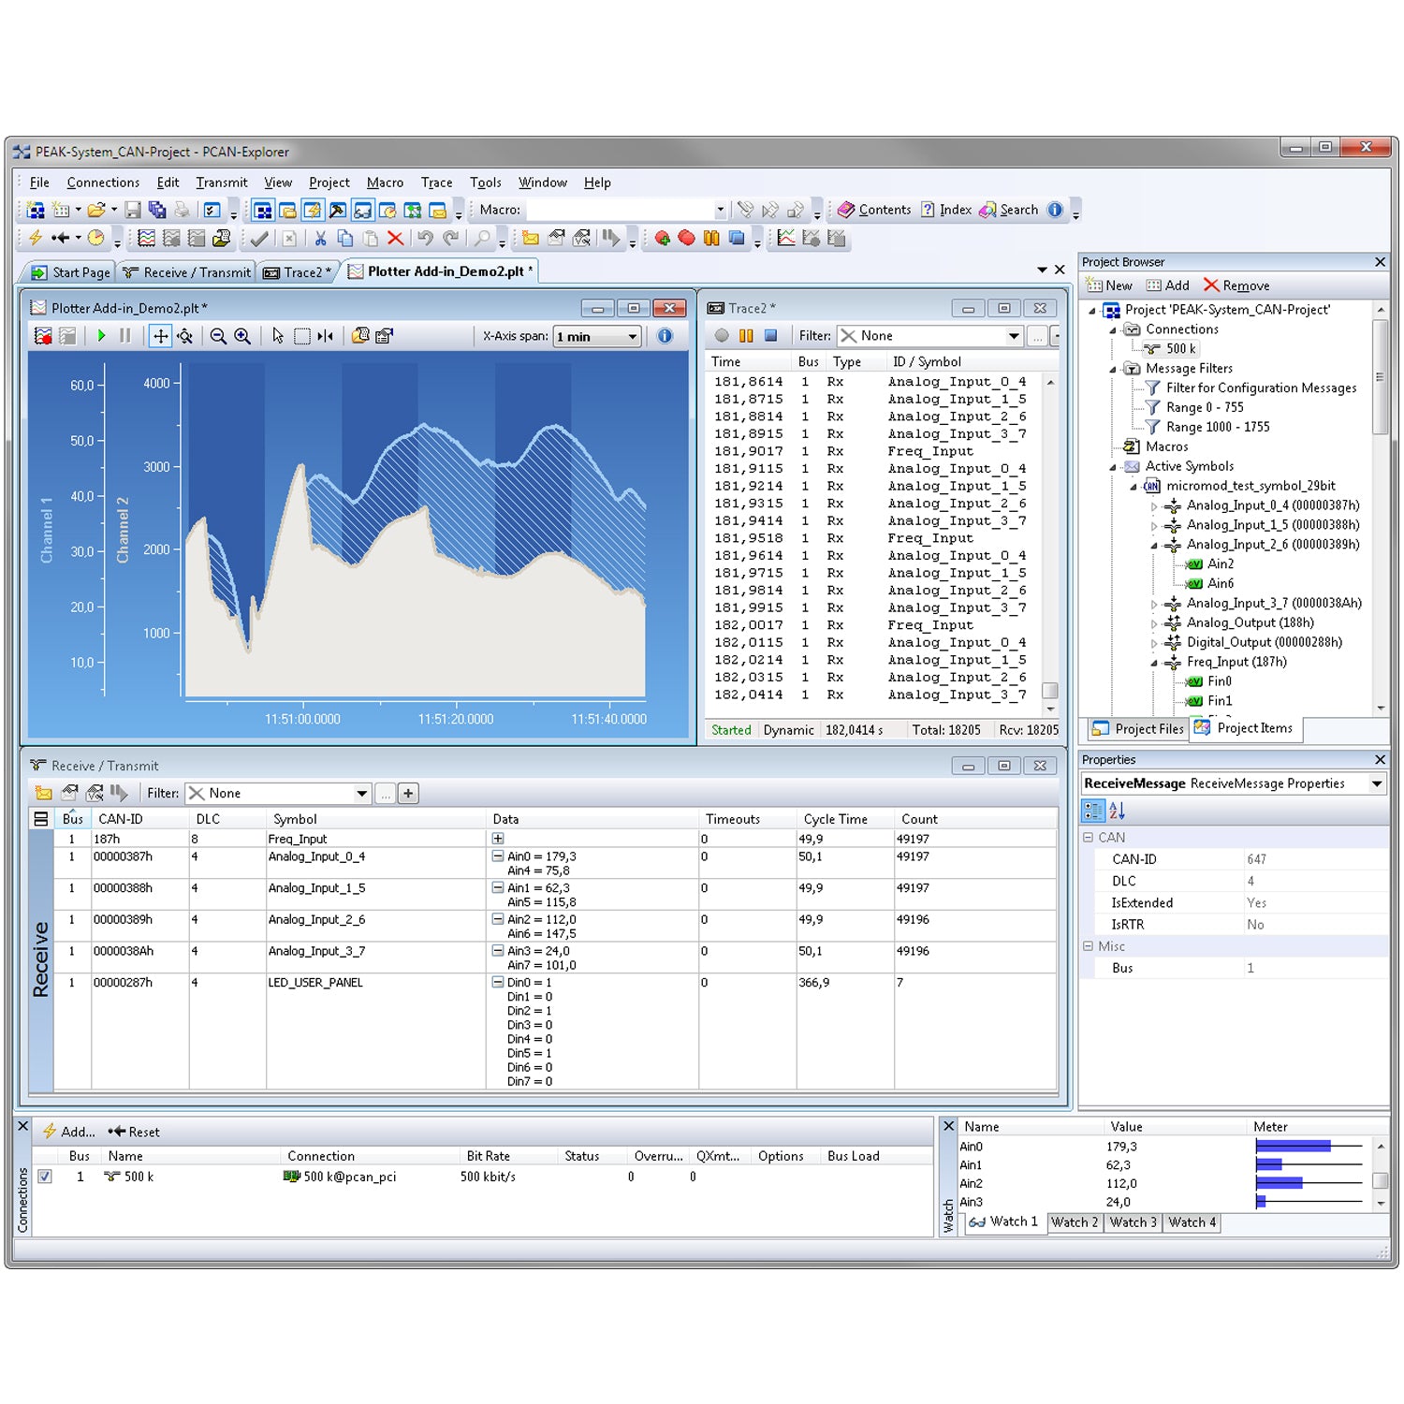The width and height of the screenshot is (1404, 1404).
Task: Click the scissors cut icon in main toolbar
Action: pos(320,239)
